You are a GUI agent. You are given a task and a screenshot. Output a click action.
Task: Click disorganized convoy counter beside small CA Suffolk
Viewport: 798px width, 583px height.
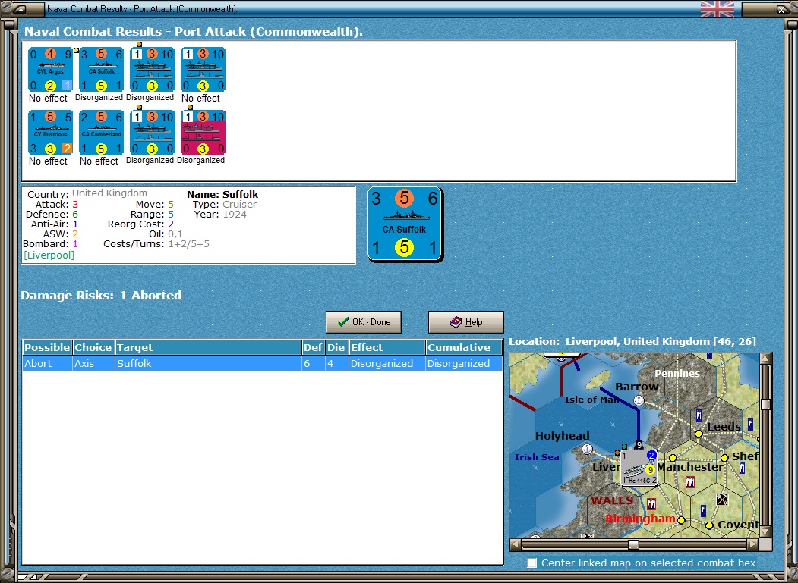[152, 69]
